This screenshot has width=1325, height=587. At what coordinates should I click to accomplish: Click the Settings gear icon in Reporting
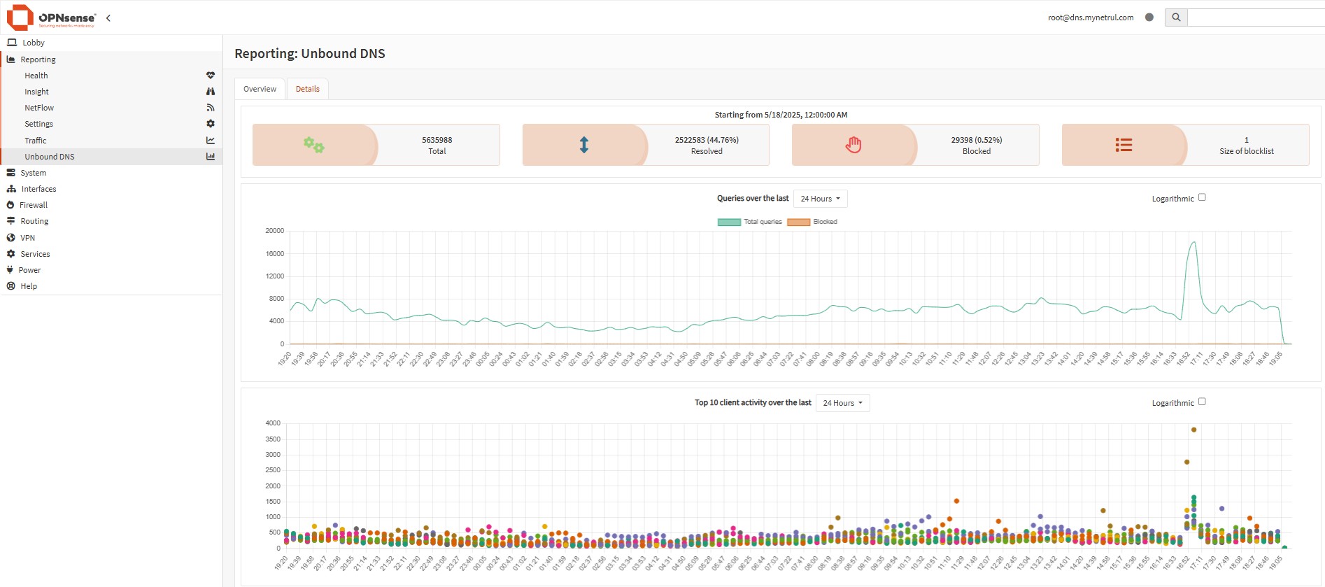(210, 124)
